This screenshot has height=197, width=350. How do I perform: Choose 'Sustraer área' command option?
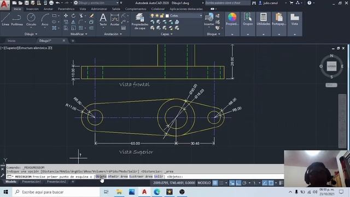click(141, 176)
